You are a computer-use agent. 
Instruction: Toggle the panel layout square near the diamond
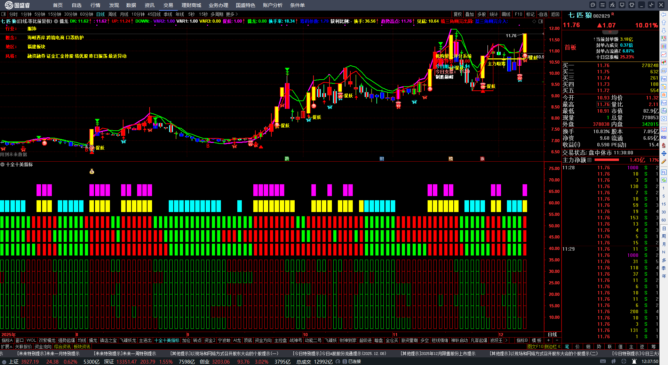tap(541, 21)
